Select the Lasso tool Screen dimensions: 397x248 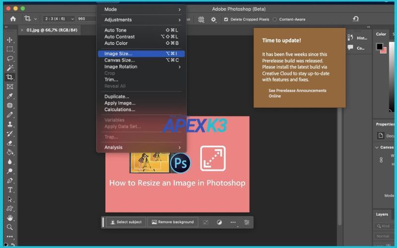10,59
